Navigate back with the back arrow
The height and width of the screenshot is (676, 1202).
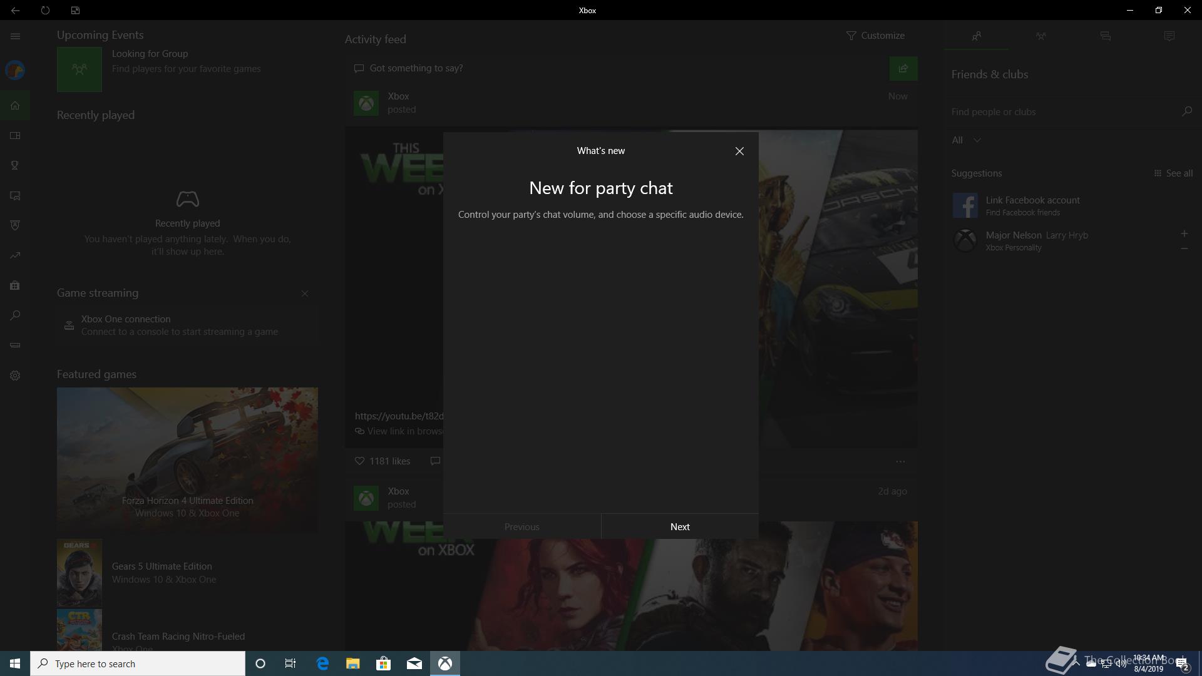15,11
